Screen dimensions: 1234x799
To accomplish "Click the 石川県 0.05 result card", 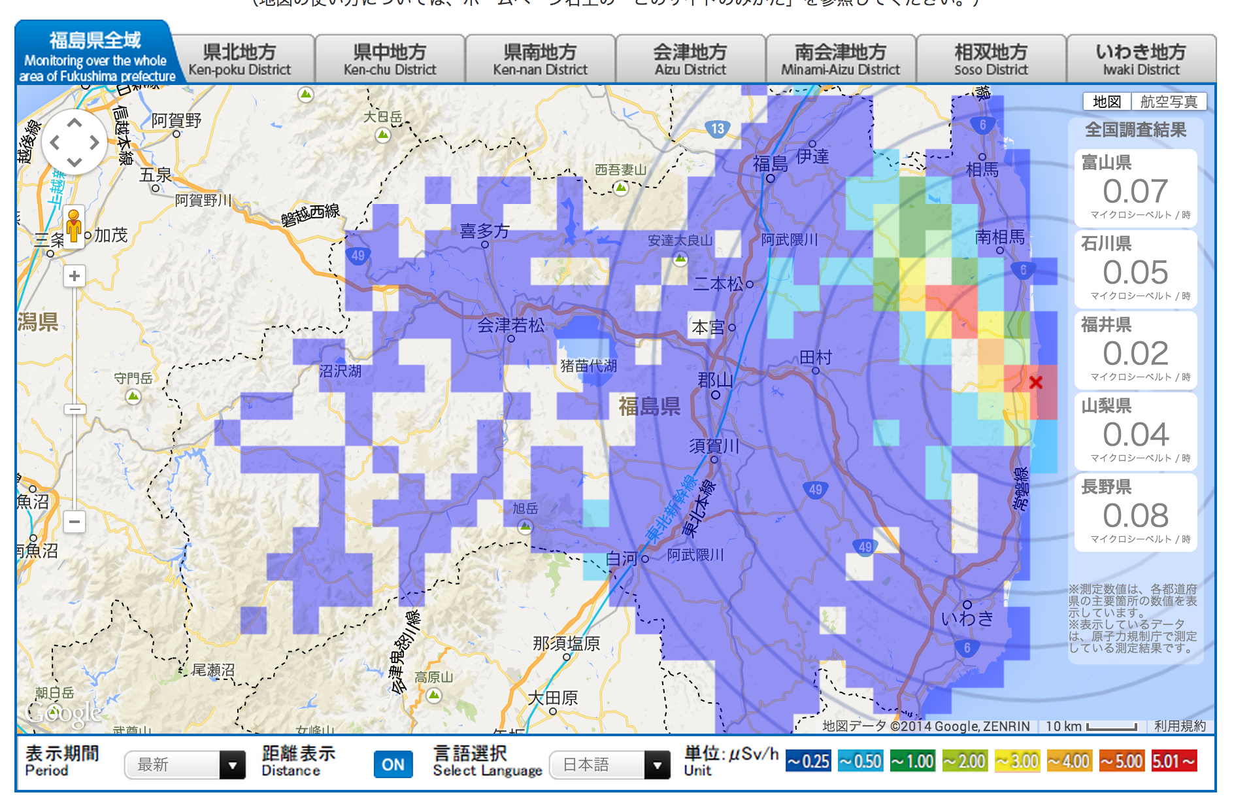I will [1136, 269].
